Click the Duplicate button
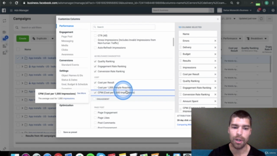The image size is (277, 156). click(40, 39)
